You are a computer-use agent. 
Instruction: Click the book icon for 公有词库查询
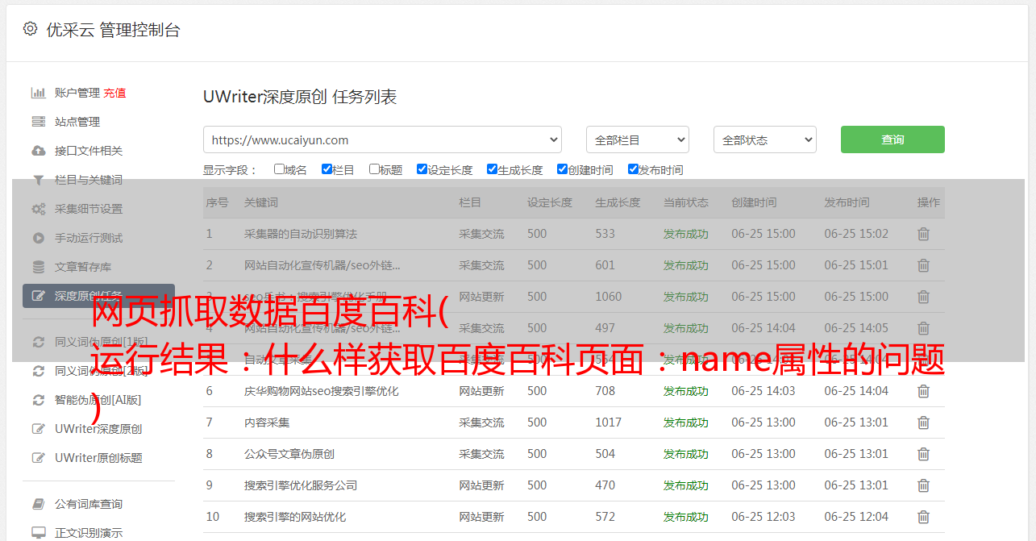coord(38,504)
